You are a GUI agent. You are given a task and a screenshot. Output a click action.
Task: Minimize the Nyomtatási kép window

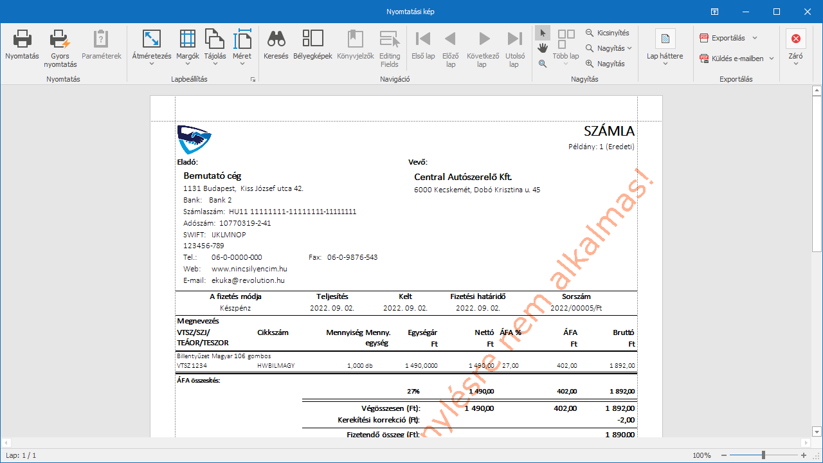tap(745, 12)
